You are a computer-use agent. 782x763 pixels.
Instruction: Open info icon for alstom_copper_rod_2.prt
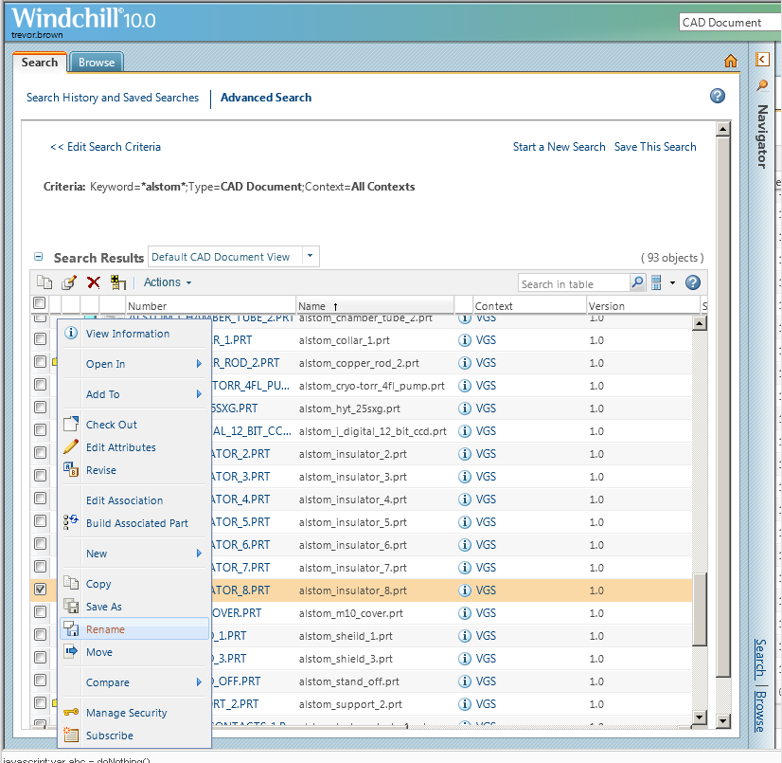tap(464, 362)
